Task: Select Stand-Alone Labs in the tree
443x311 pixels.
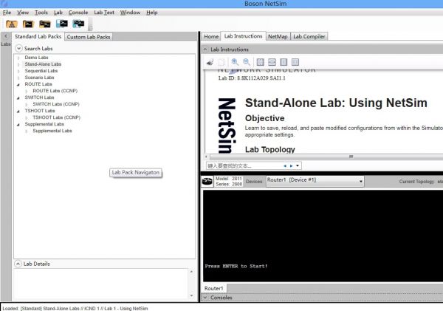Action: click(43, 64)
